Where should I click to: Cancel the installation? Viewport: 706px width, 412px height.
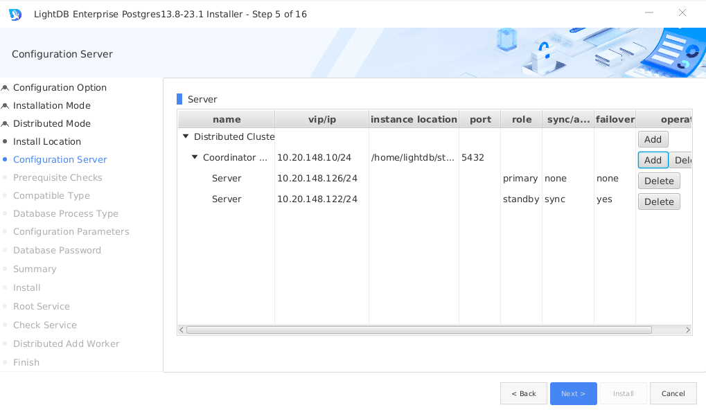[673, 393]
